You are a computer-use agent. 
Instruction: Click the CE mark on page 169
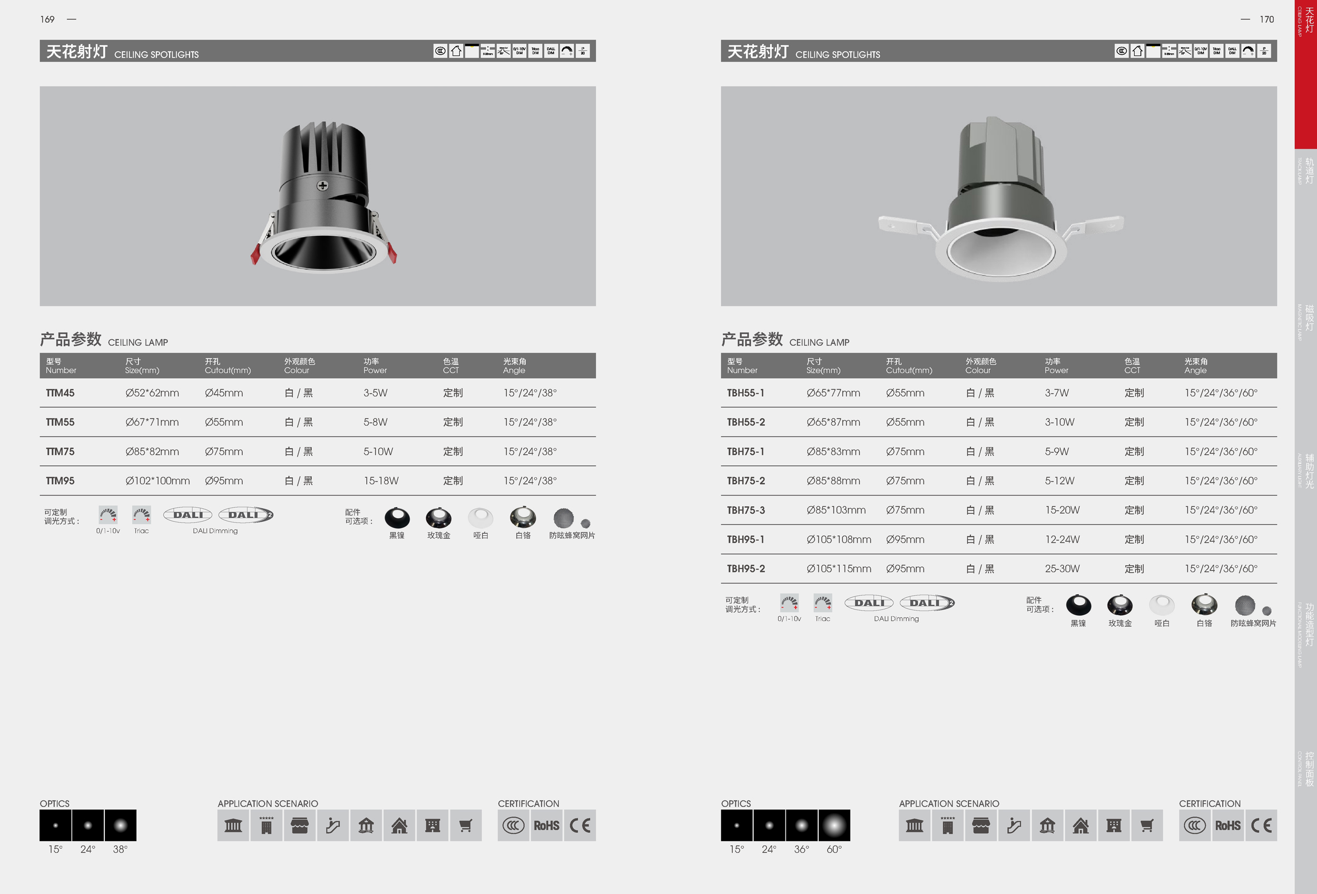coord(579,826)
